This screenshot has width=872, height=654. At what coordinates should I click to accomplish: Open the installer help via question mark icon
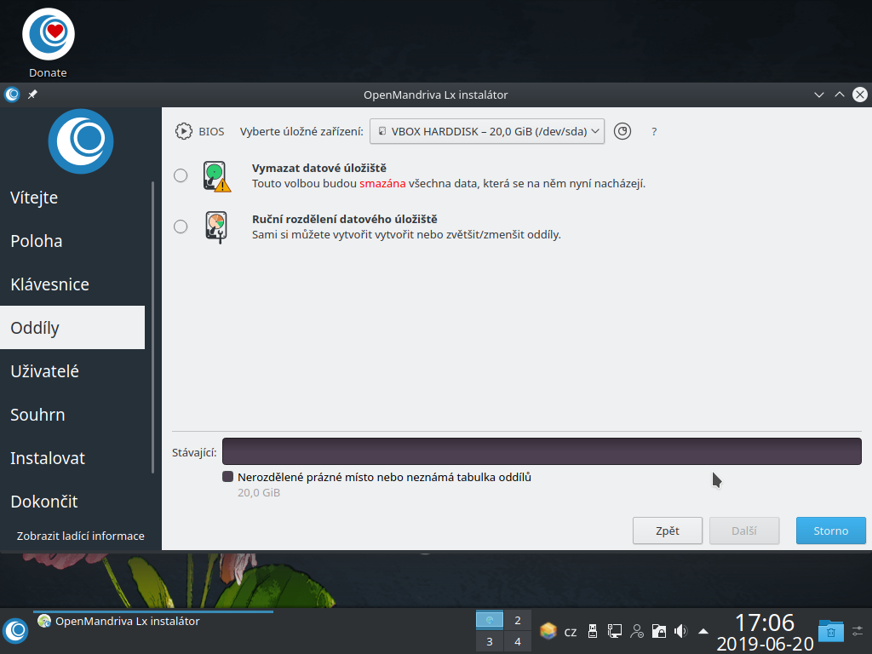653,131
